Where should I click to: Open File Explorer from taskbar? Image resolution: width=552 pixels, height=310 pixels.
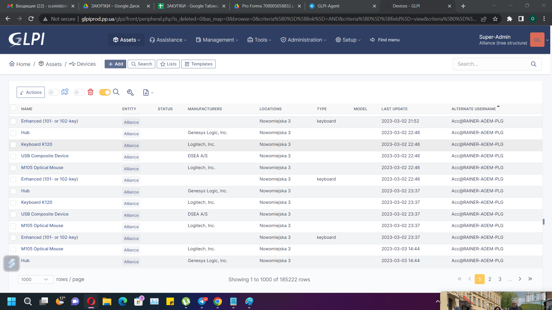[107, 301]
